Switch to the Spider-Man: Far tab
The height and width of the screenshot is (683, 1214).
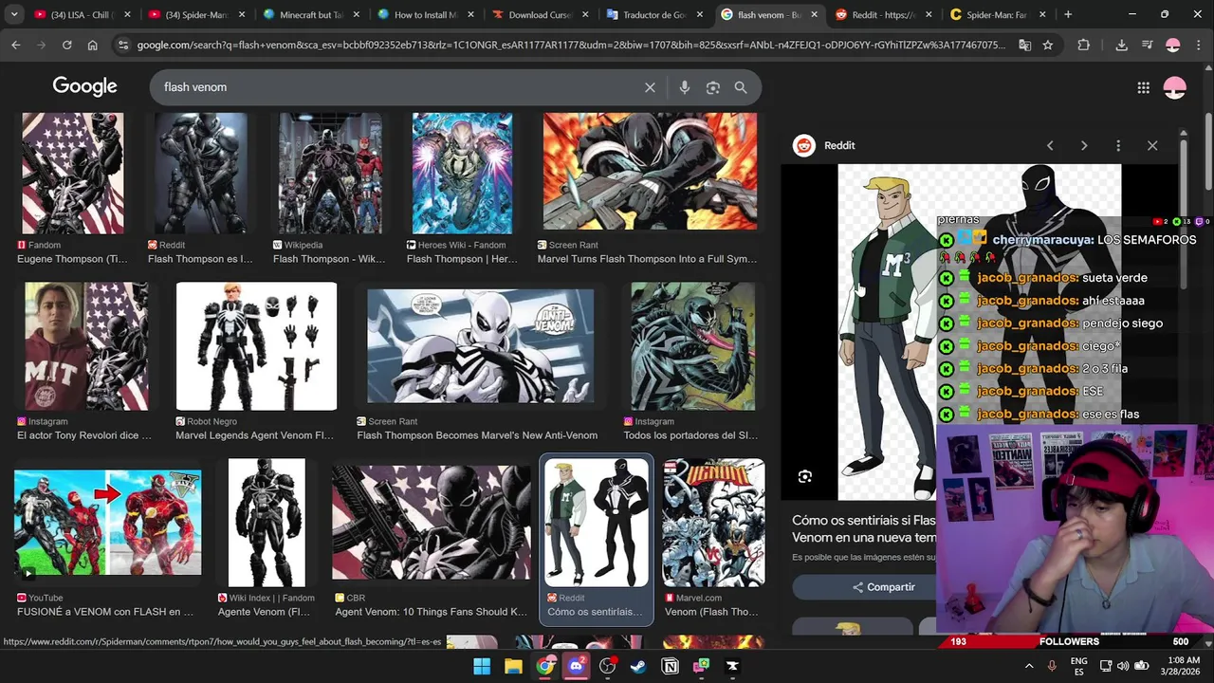pos(996,14)
